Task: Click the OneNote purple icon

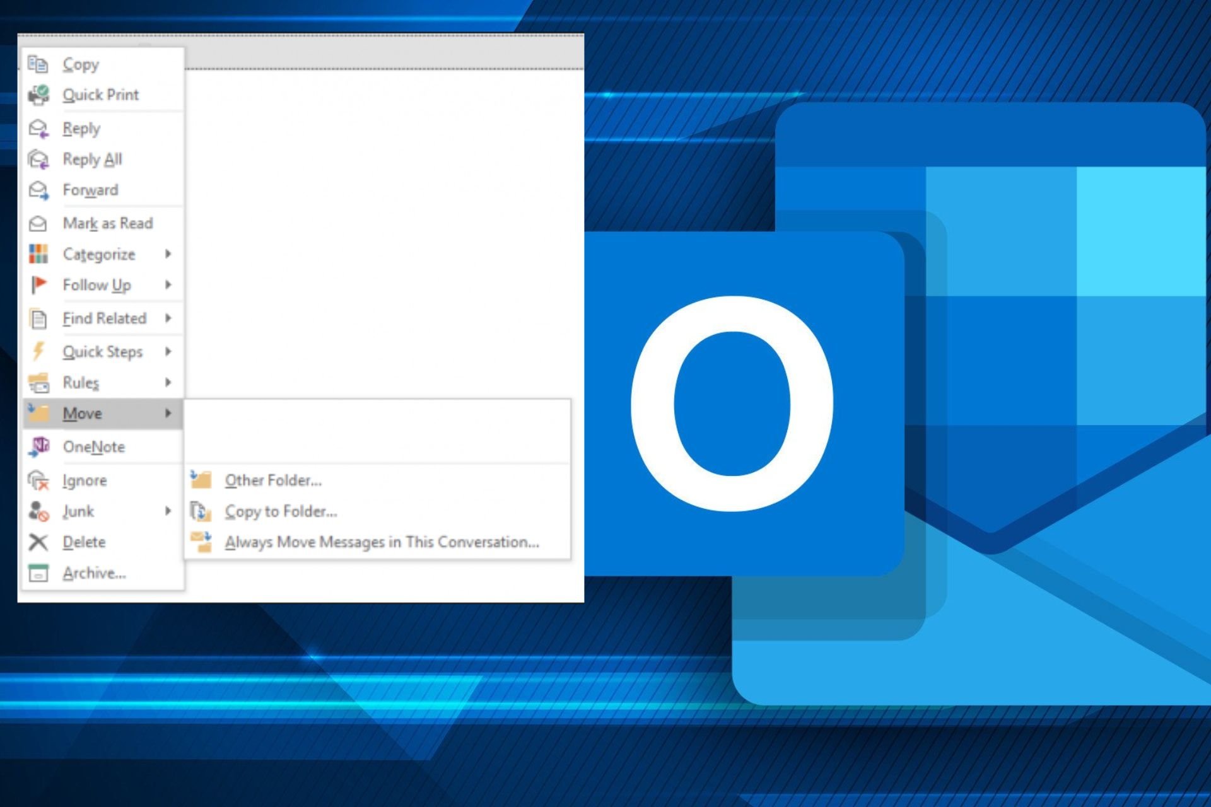Action: pyautogui.click(x=38, y=447)
